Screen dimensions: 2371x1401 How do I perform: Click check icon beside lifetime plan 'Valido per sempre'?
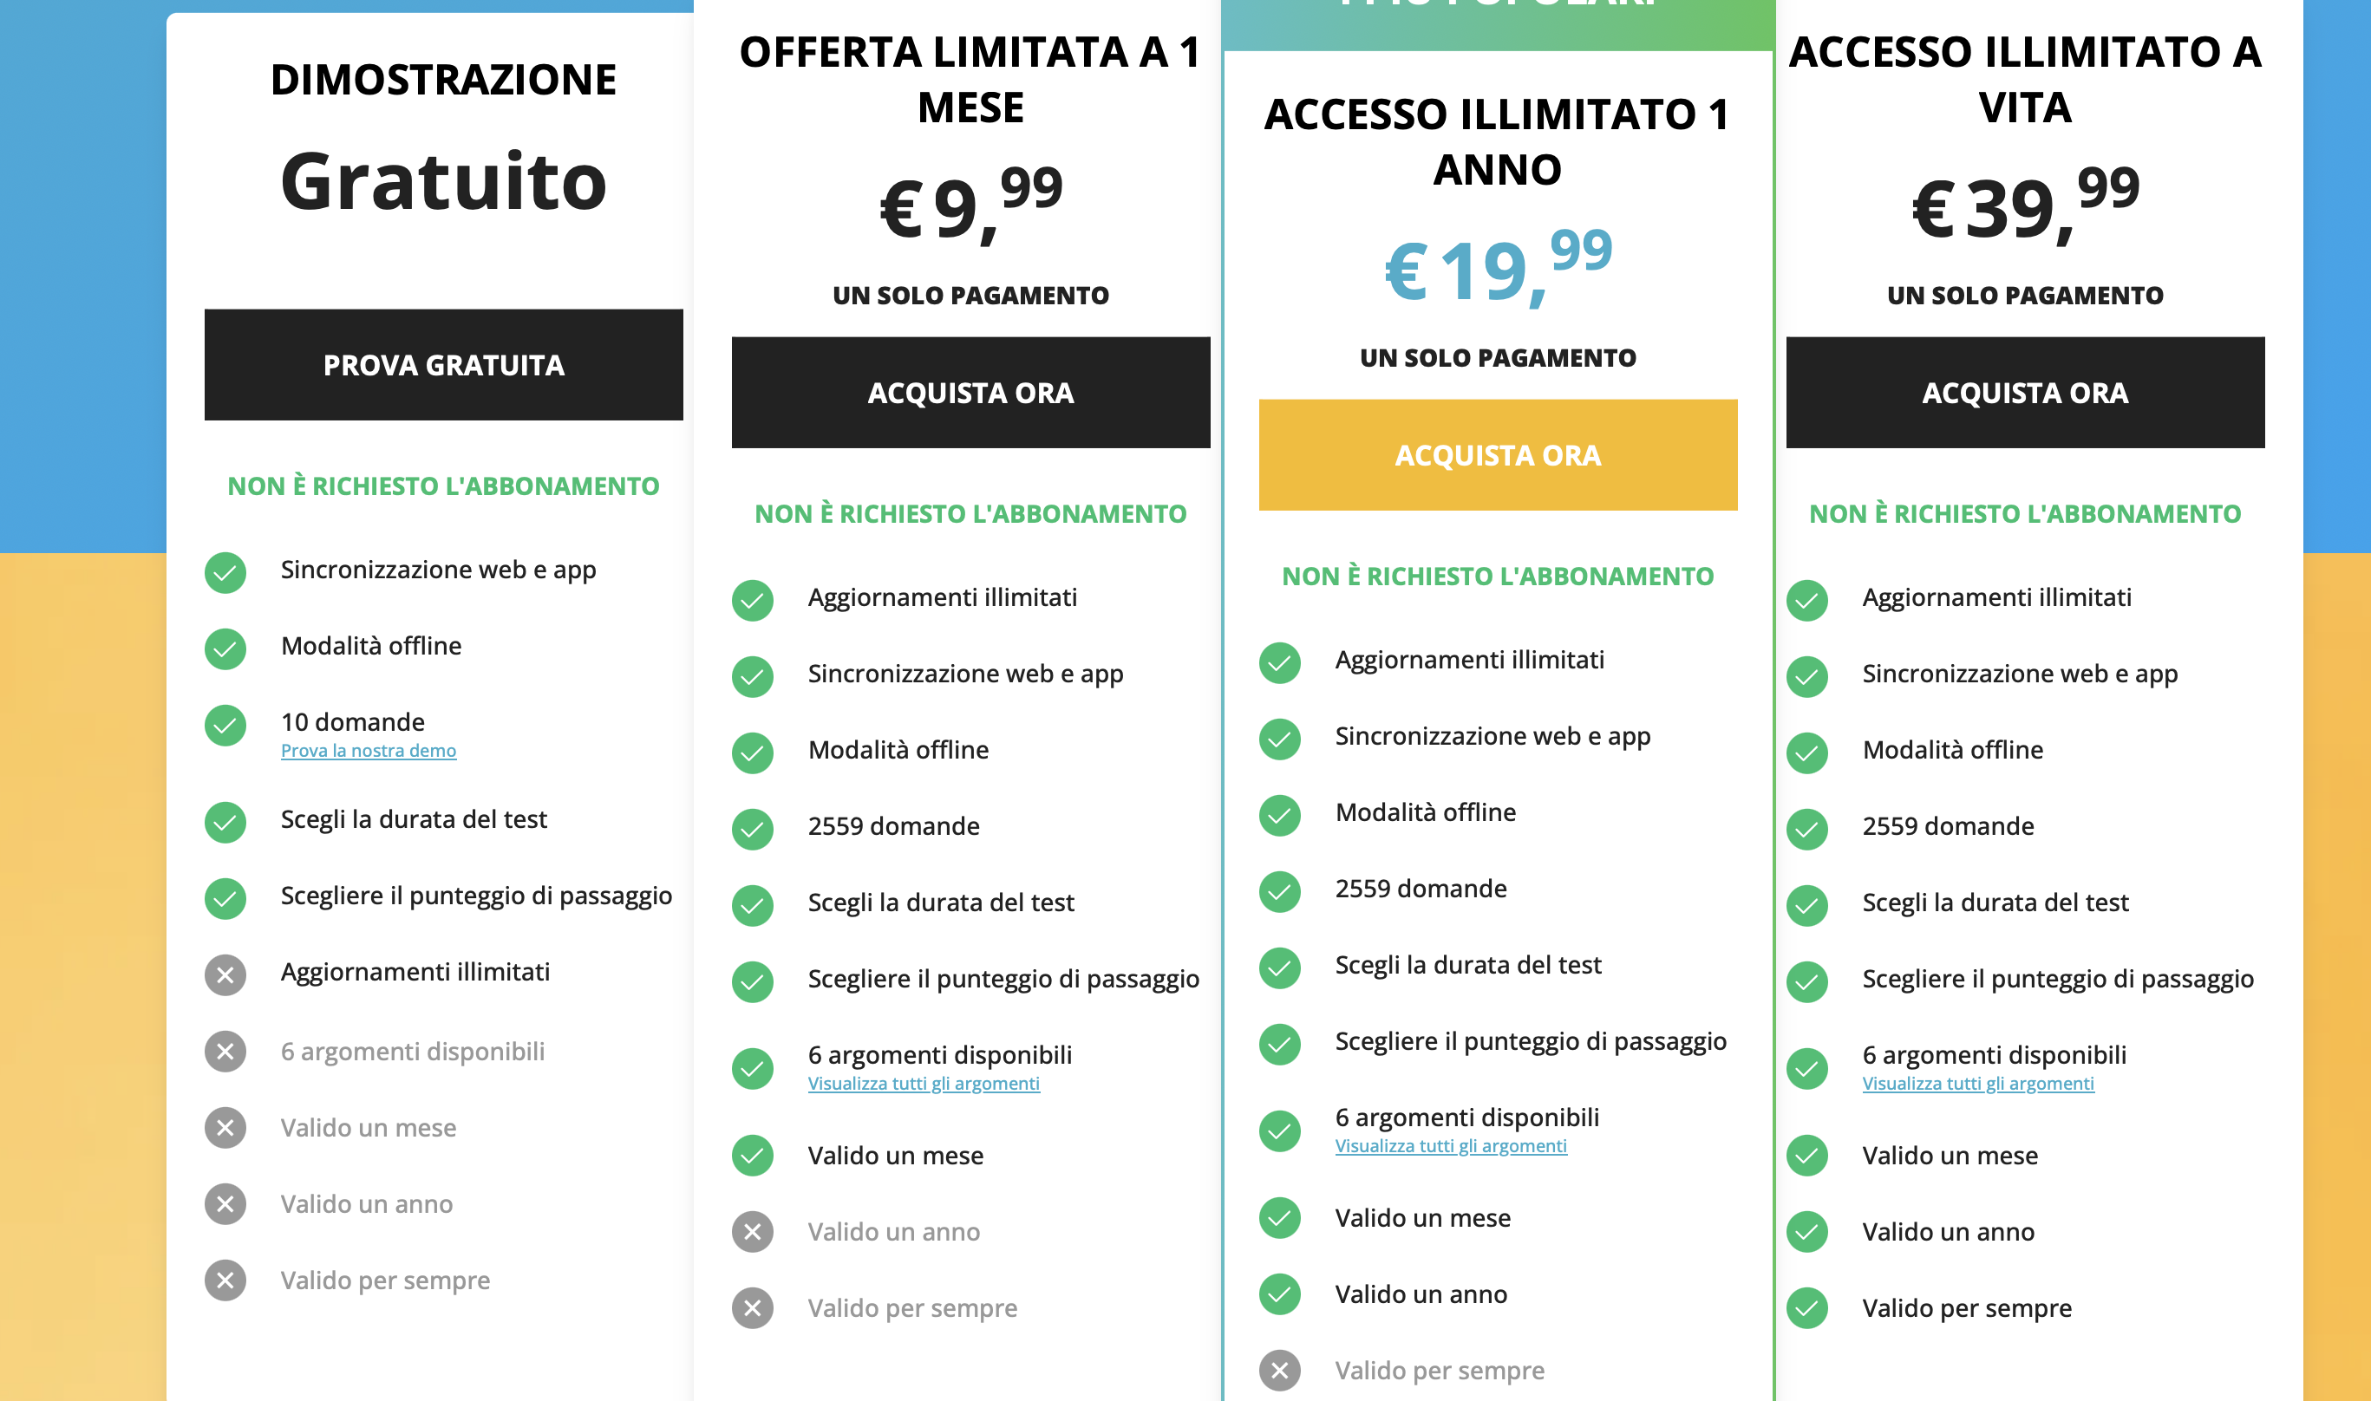coord(1806,1307)
